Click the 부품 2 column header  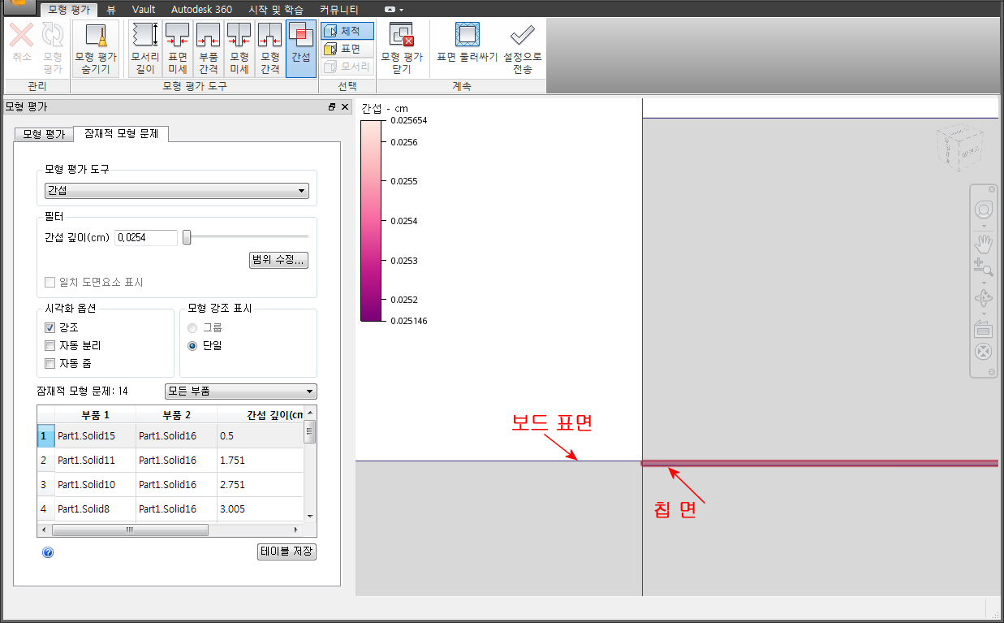coord(176,414)
